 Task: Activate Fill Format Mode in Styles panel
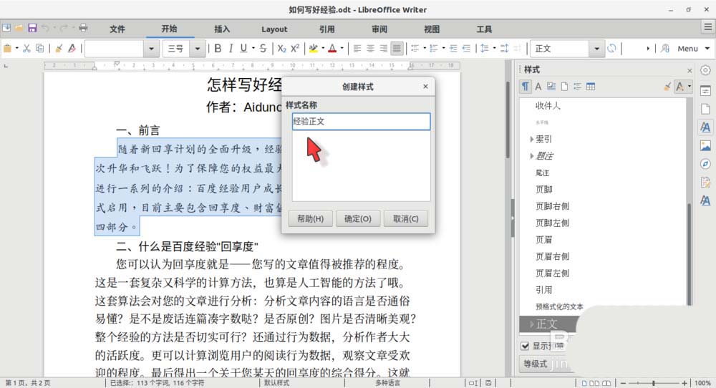click(x=667, y=87)
